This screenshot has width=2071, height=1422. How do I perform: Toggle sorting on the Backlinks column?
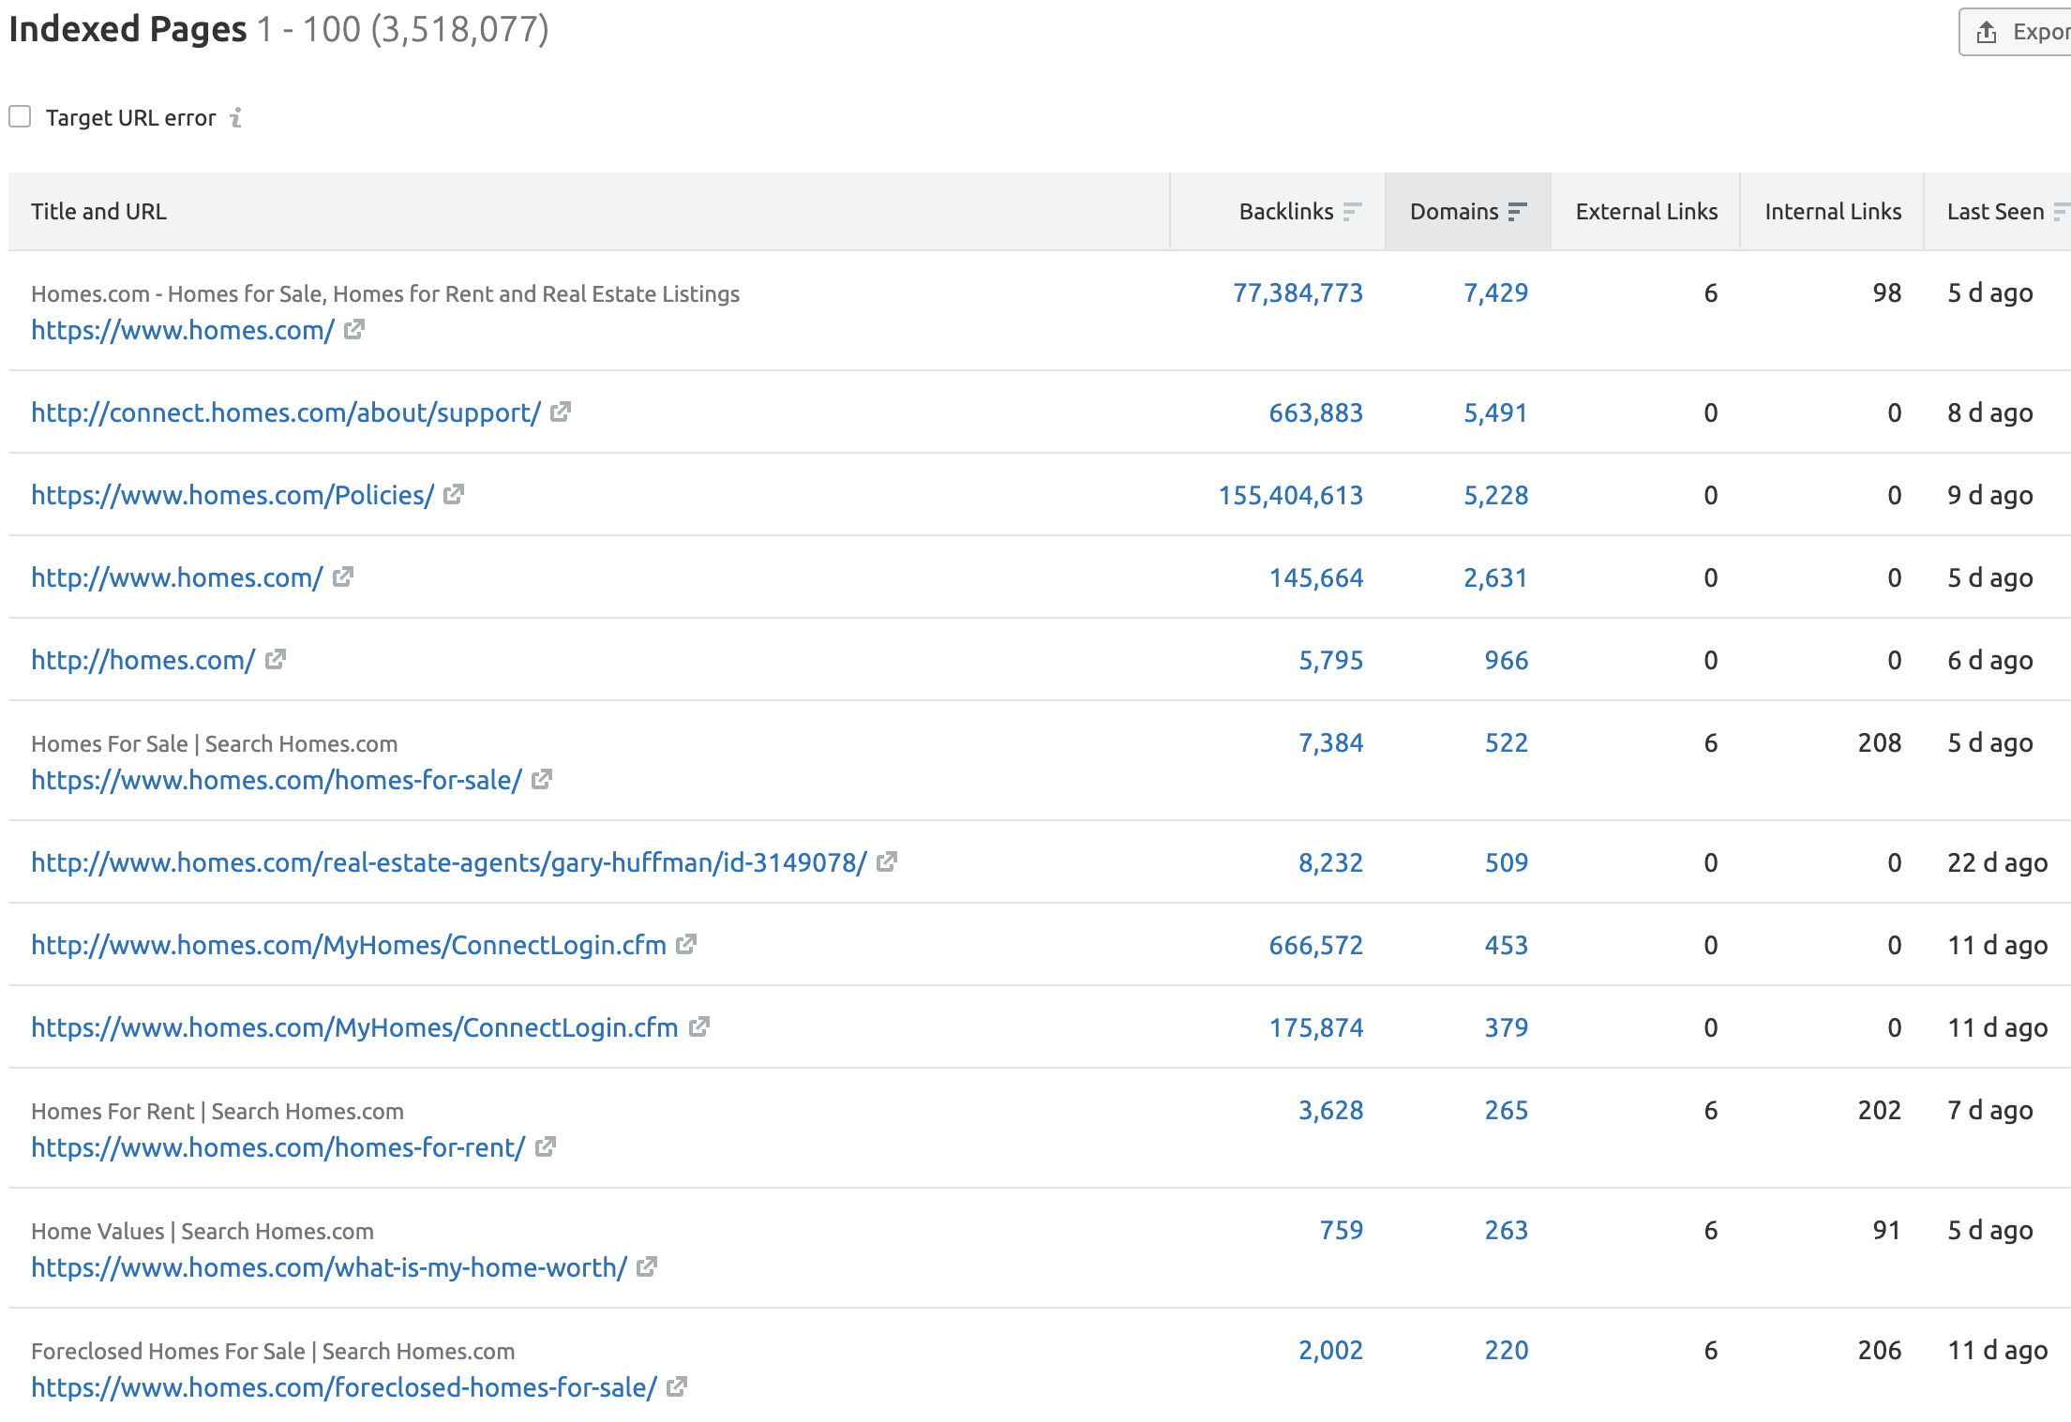[1350, 212]
